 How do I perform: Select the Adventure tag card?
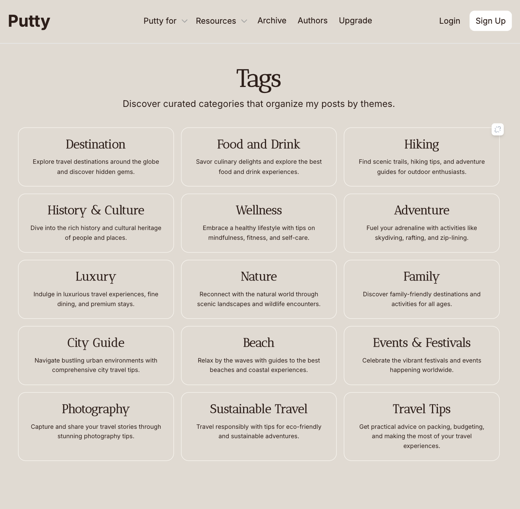[421, 223]
